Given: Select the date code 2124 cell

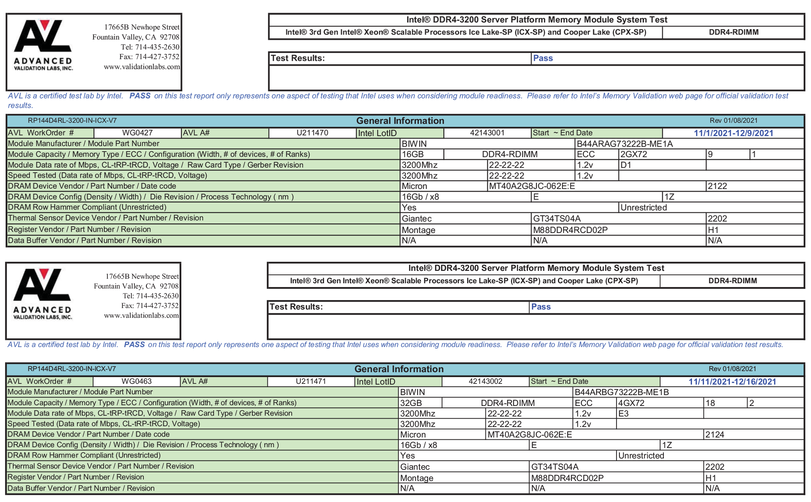Looking at the screenshot, I should [715, 434].
